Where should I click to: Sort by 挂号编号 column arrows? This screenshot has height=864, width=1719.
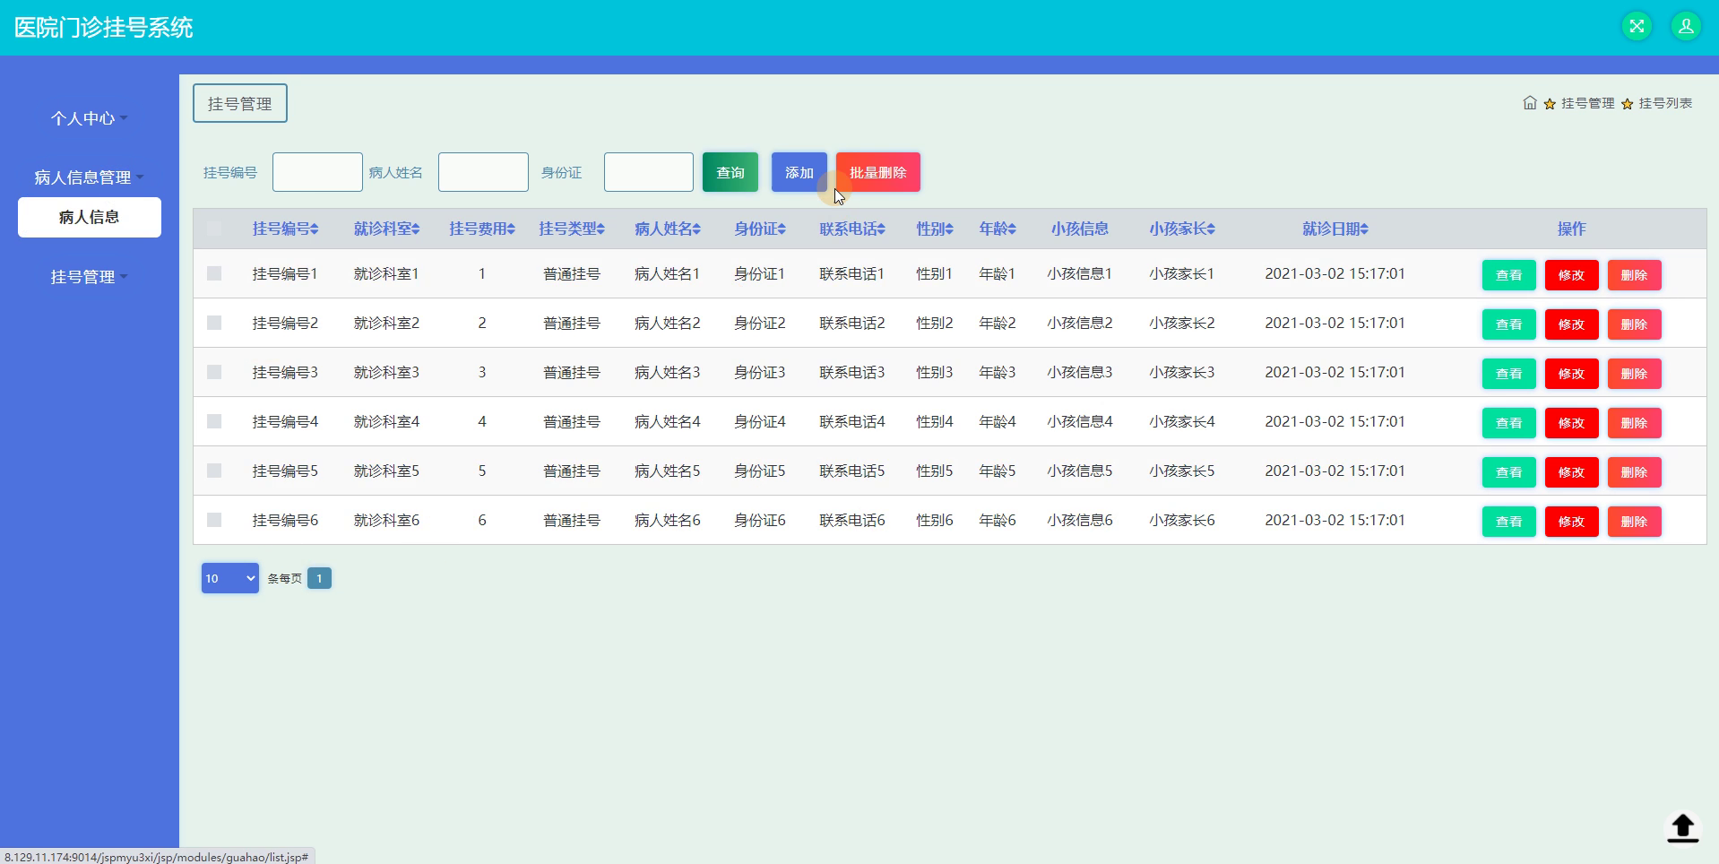point(315,229)
